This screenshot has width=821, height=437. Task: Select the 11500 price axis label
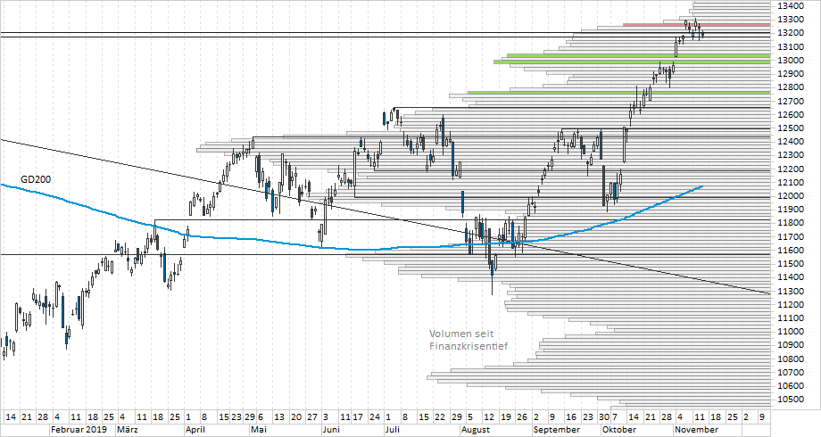792,264
